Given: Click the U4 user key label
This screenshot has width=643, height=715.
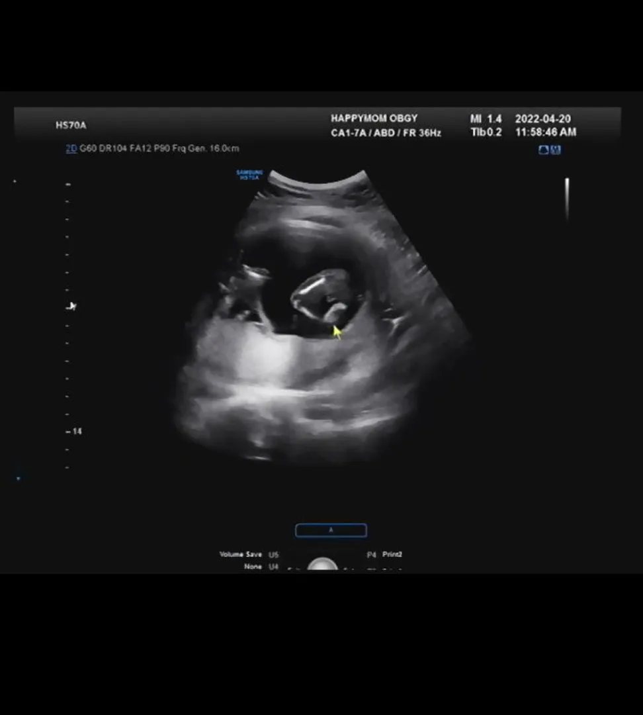Looking at the screenshot, I should click(273, 567).
